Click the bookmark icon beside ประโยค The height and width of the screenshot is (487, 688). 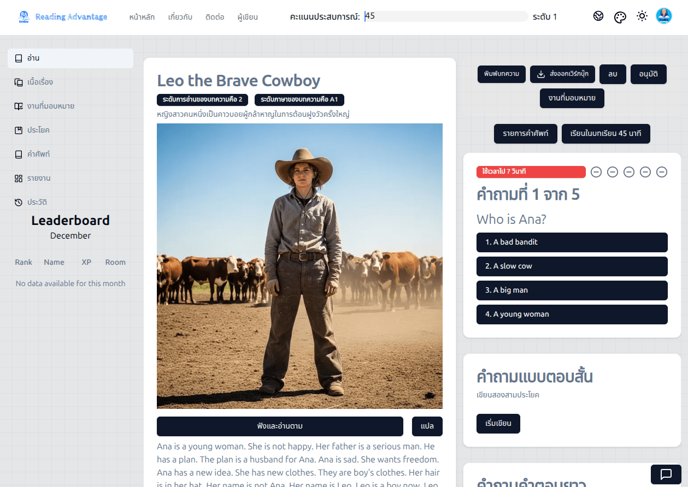click(19, 130)
